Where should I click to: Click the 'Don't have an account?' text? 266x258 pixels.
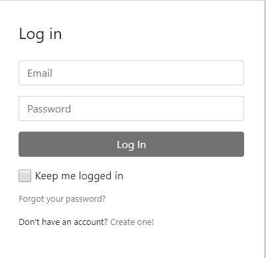pyautogui.click(x=63, y=222)
